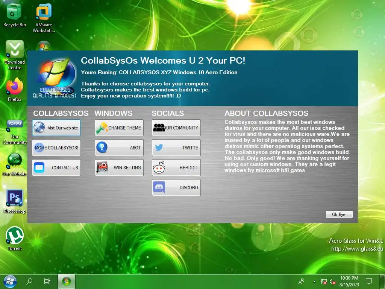Click the CollabSysOs logo image

pyautogui.click(x=55, y=78)
